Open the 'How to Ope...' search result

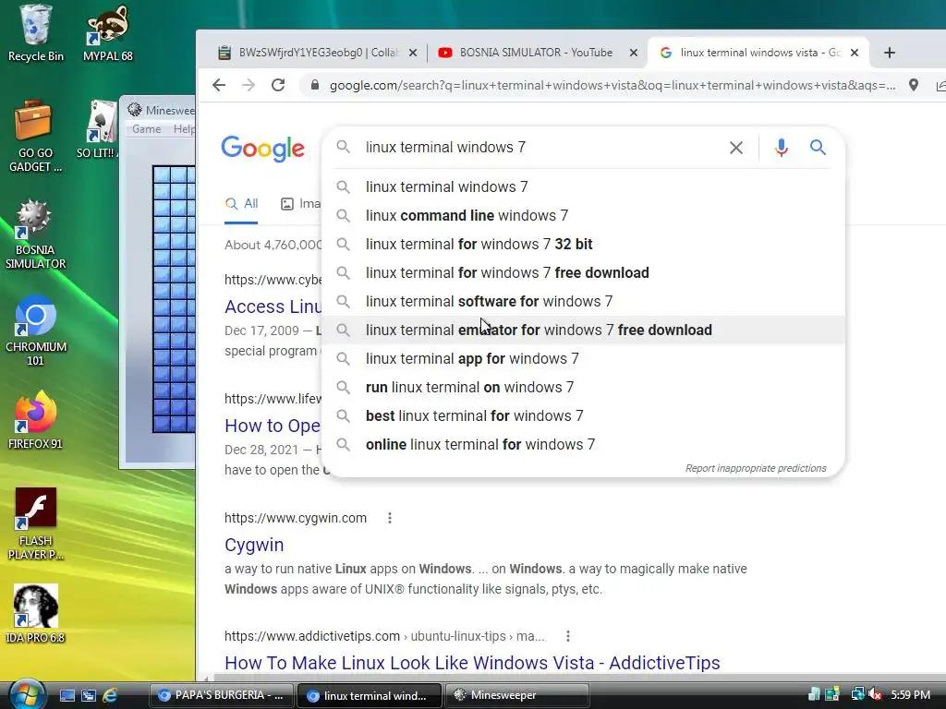pyautogui.click(x=273, y=427)
